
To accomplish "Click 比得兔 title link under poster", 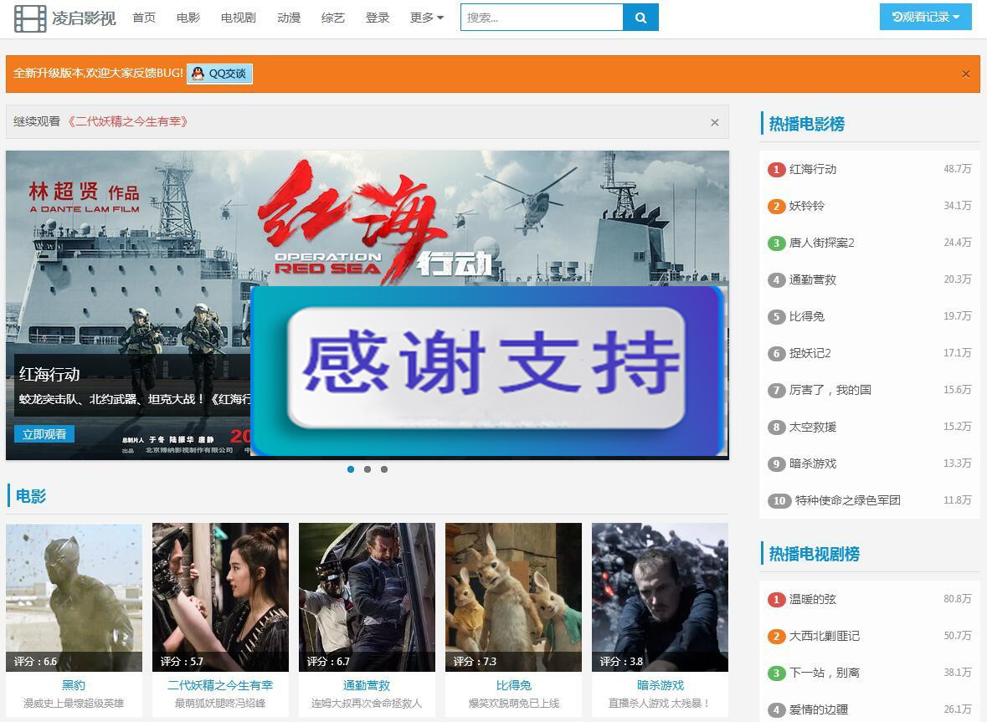I will (x=514, y=685).
